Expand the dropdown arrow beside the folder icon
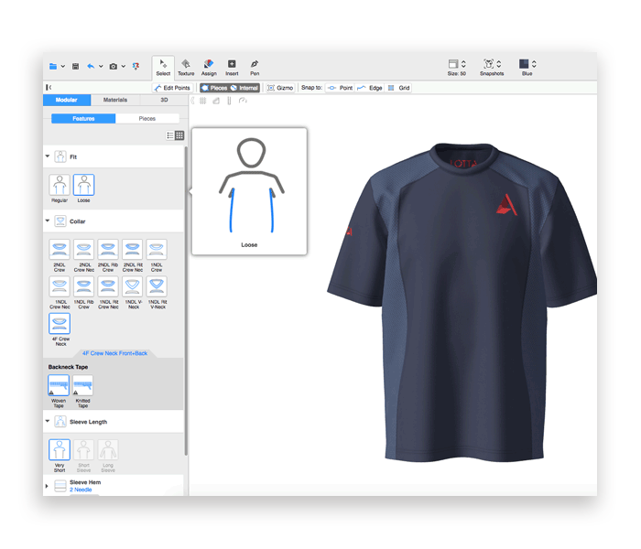The image size is (641, 549). point(63,66)
